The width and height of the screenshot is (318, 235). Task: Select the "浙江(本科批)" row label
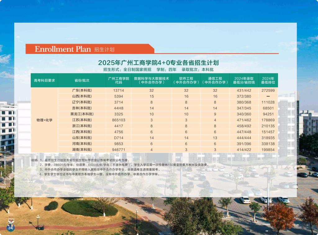(x=82, y=126)
